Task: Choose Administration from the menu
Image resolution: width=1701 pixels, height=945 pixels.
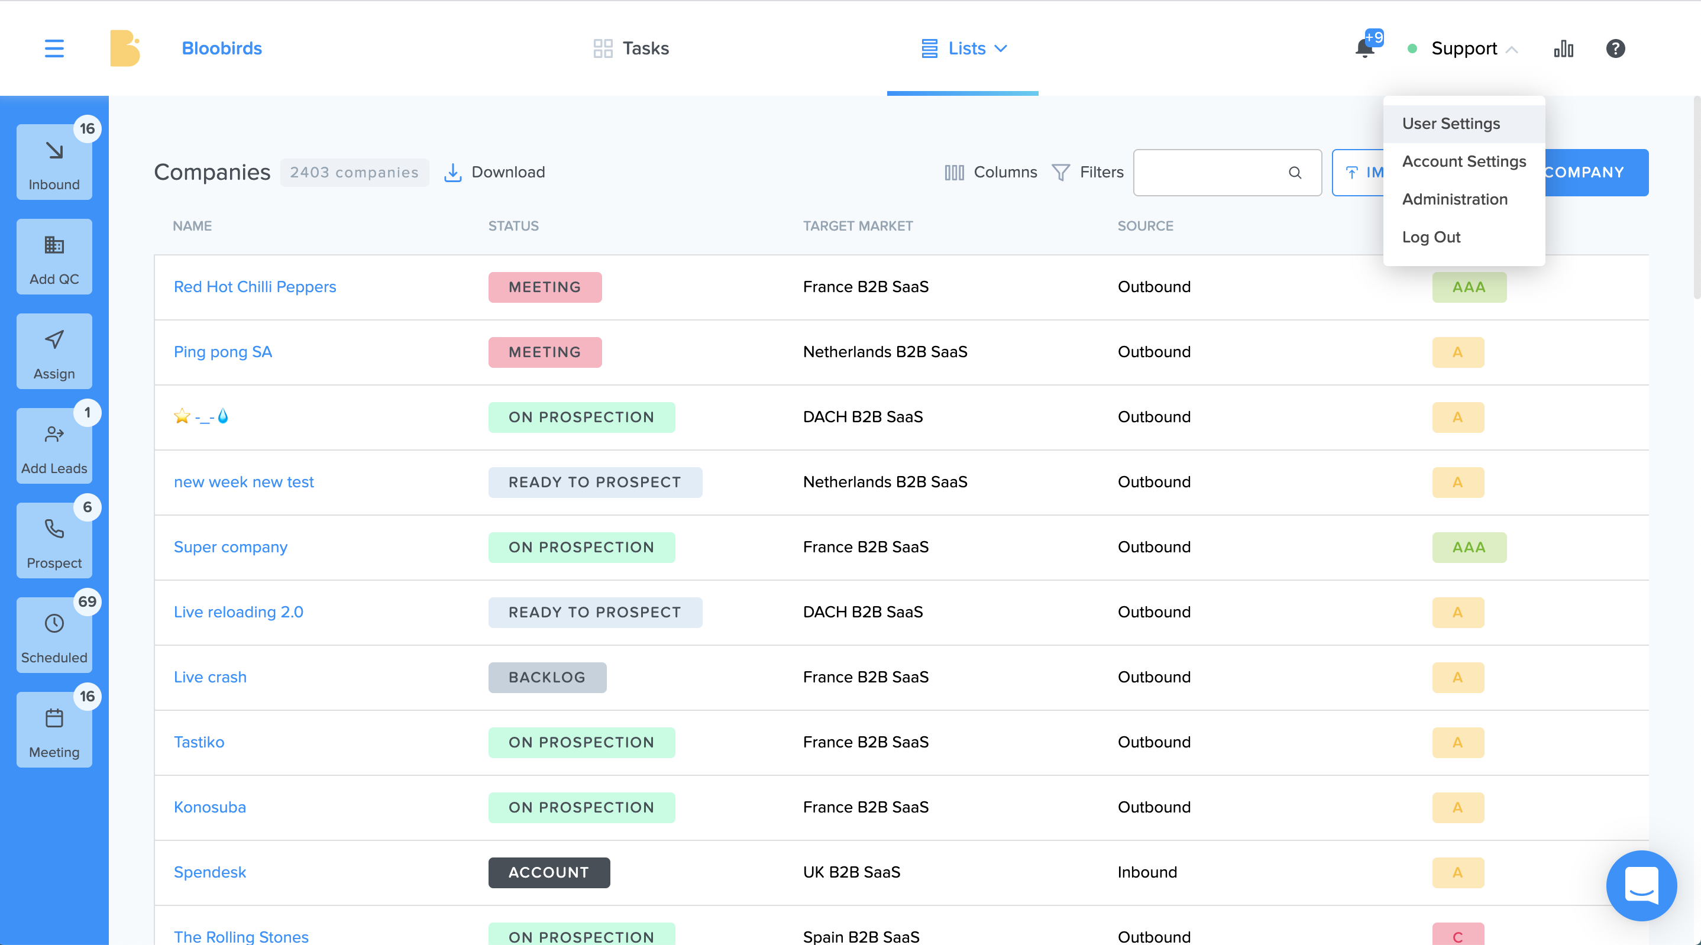Action: point(1464,199)
